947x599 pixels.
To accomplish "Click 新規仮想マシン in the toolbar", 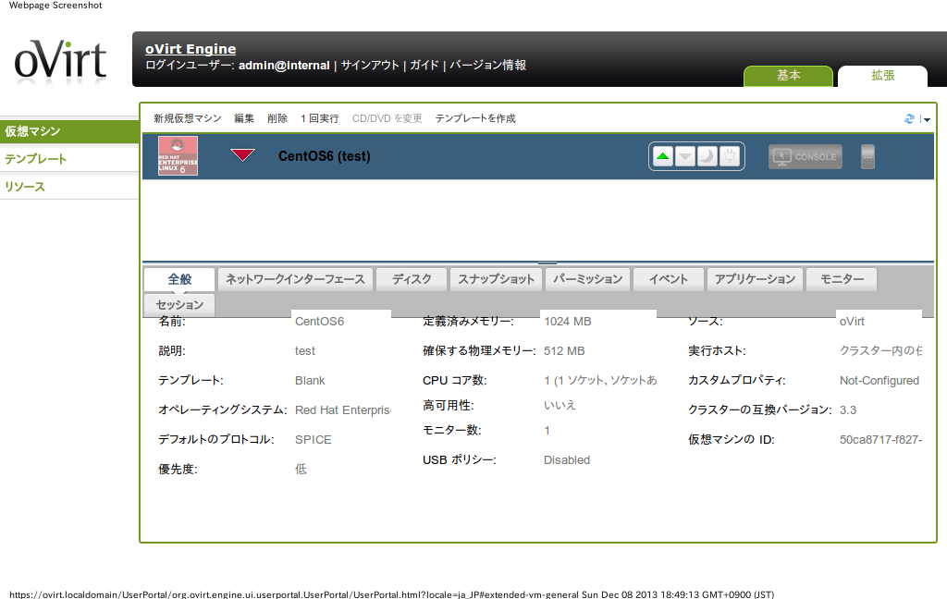I will (188, 118).
